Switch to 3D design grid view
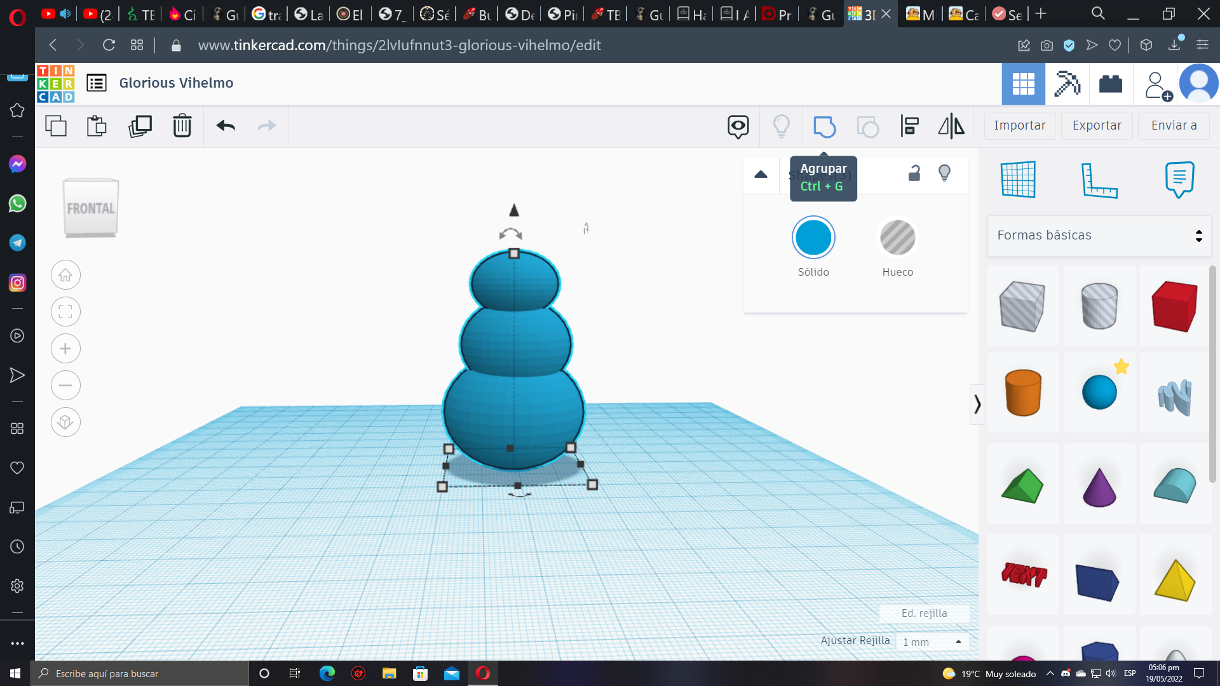This screenshot has height=686, width=1220. pyautogui.click(x=1023, y=84)
